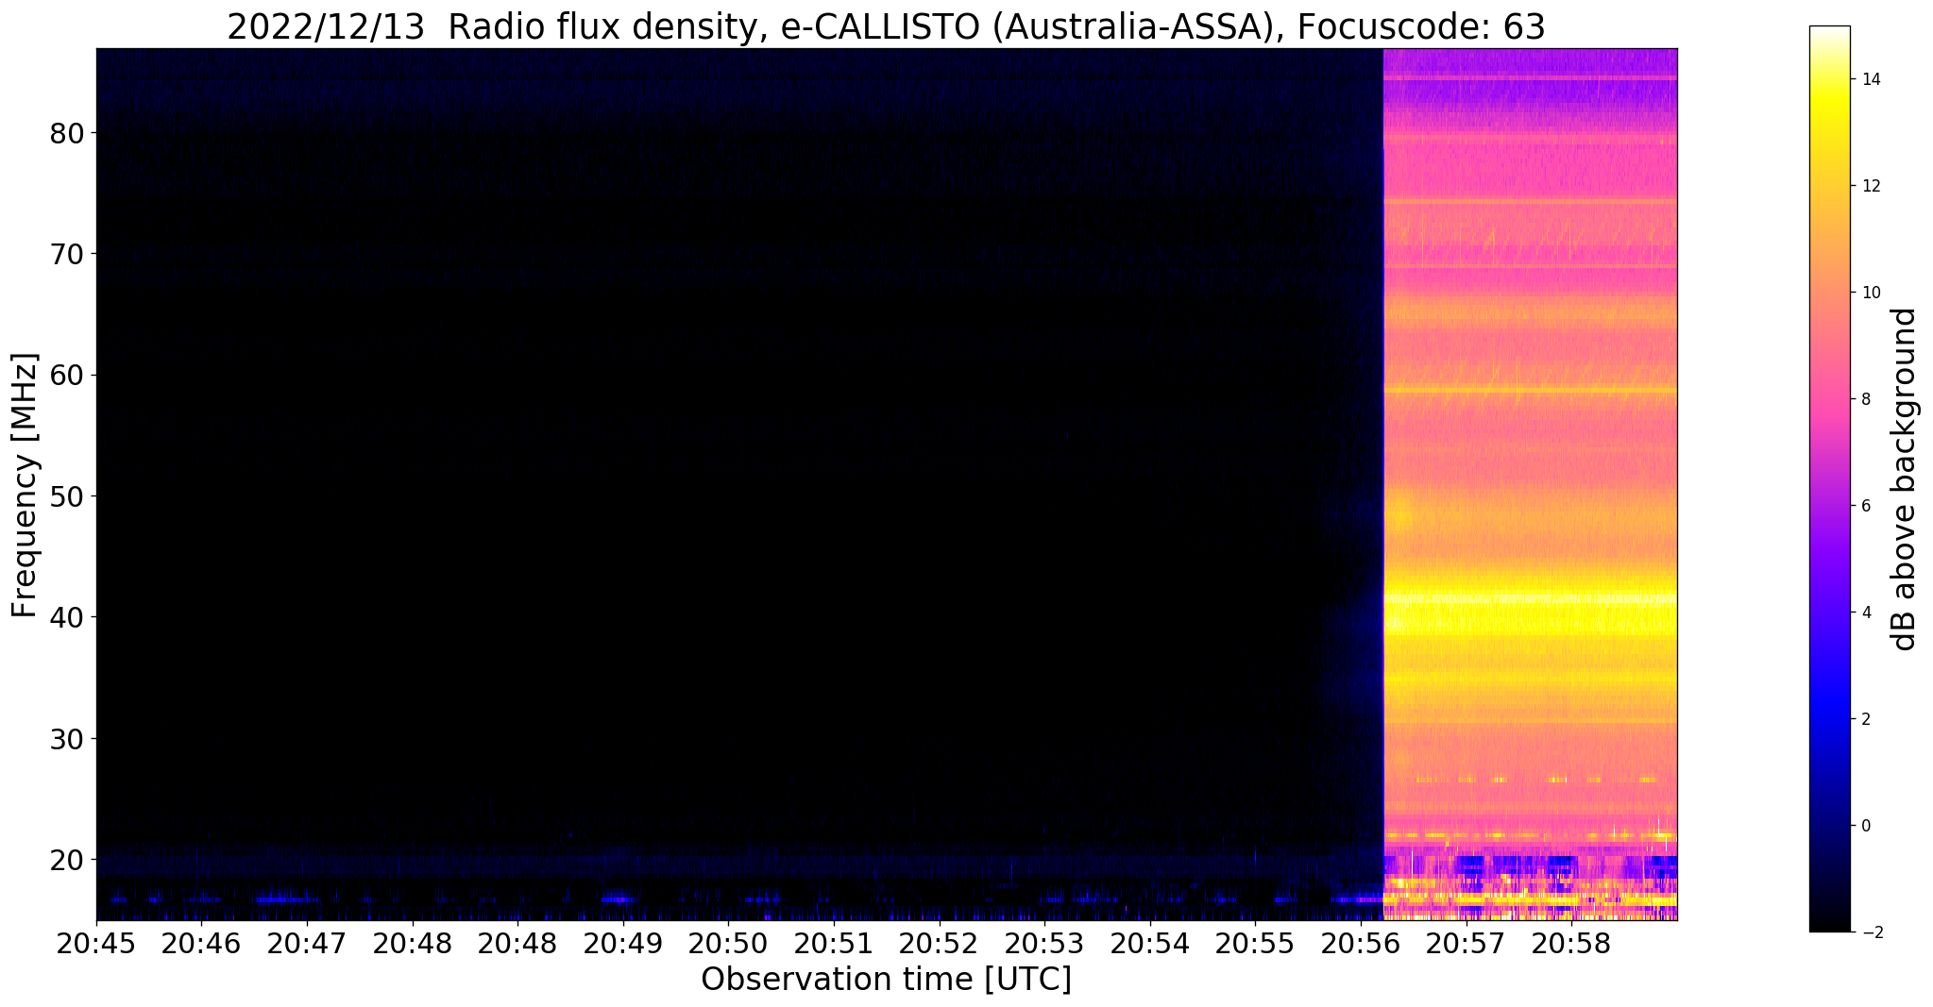Click the 20:46 time tick label
The image size is (1933, 1007).
click(x=202, y=945)
